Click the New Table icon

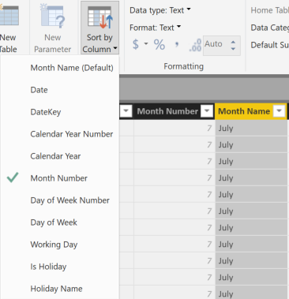pyautogui.click(x=9, y=16)
